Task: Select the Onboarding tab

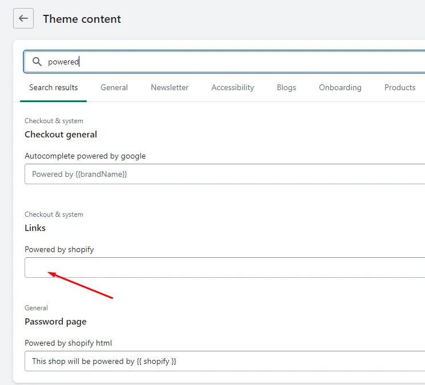Action: (340, 87)
